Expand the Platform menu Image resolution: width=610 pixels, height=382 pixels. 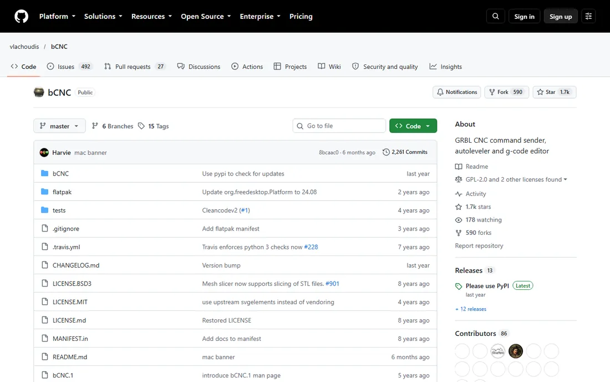coord(57,16)
